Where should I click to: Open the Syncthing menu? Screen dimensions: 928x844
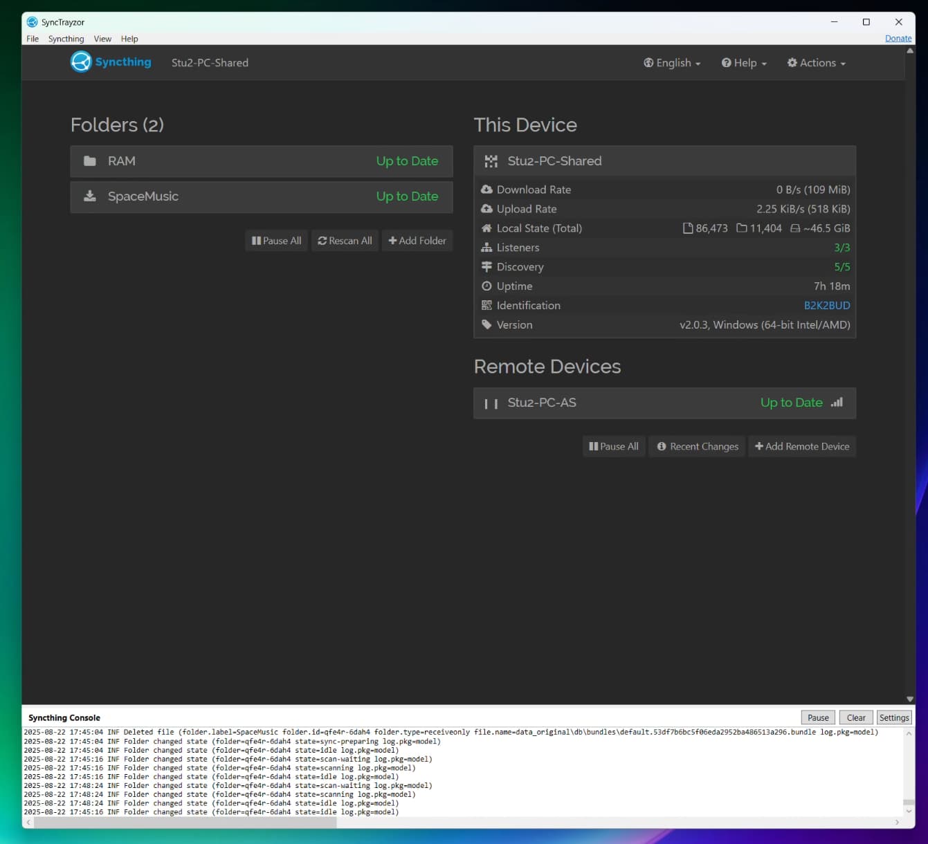tap(66, 39)
